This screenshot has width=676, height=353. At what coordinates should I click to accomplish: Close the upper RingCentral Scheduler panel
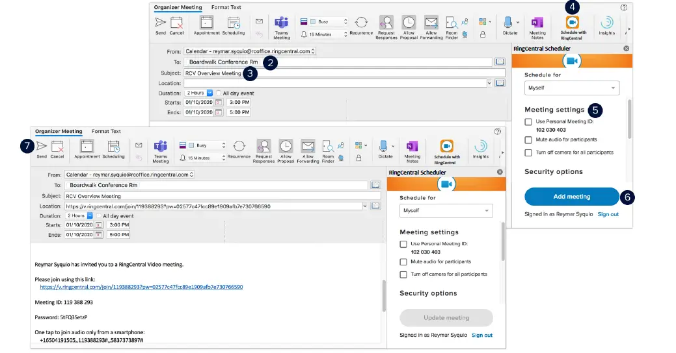coord(626,49)
